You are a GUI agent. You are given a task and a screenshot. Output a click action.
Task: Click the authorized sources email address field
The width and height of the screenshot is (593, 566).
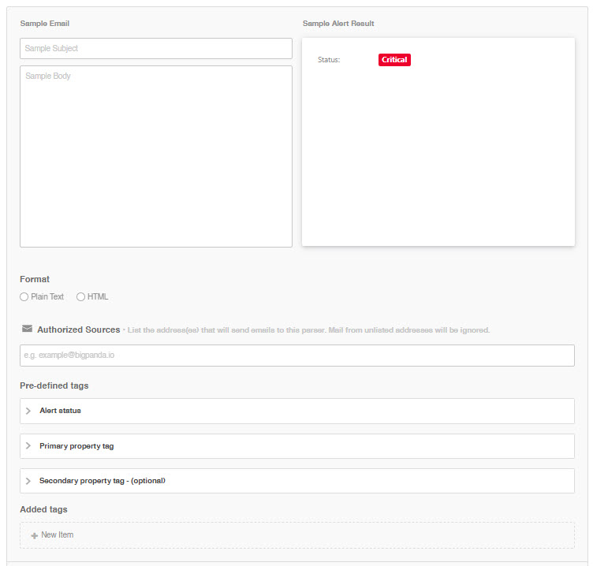(x=296, y=356)
